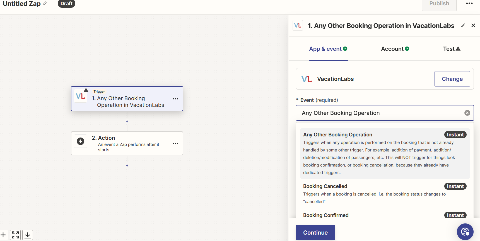Select the trigger step card on canvas
Screen dimensions: 480x241
127,99
